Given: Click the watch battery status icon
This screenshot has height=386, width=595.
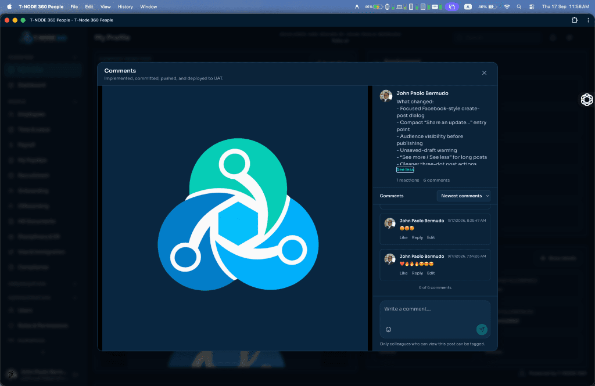Looking at the screenshot, I should click(387, 6).
